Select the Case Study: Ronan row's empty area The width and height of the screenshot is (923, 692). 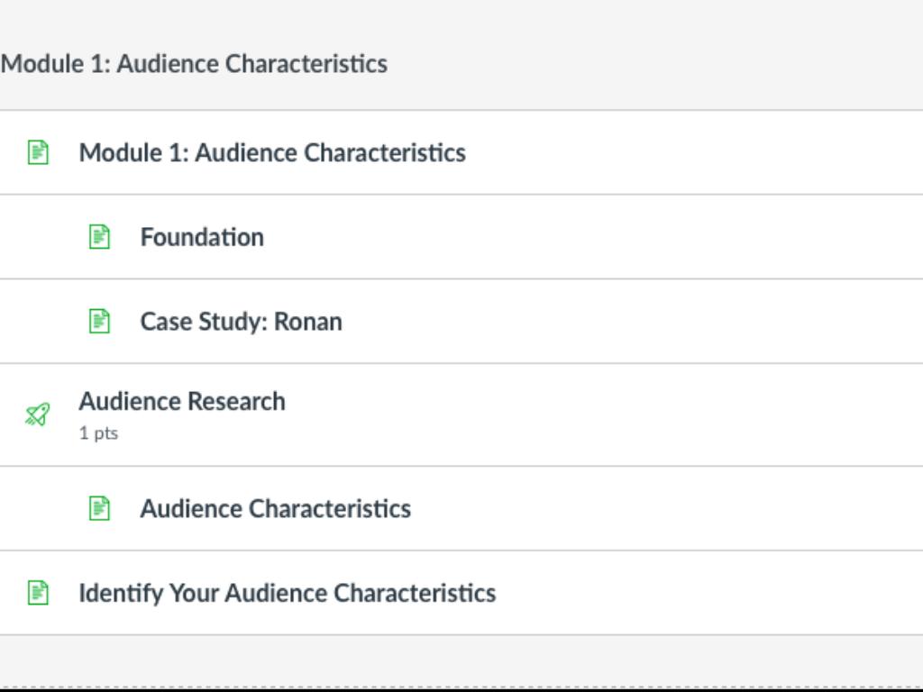(x=631, y=322)
